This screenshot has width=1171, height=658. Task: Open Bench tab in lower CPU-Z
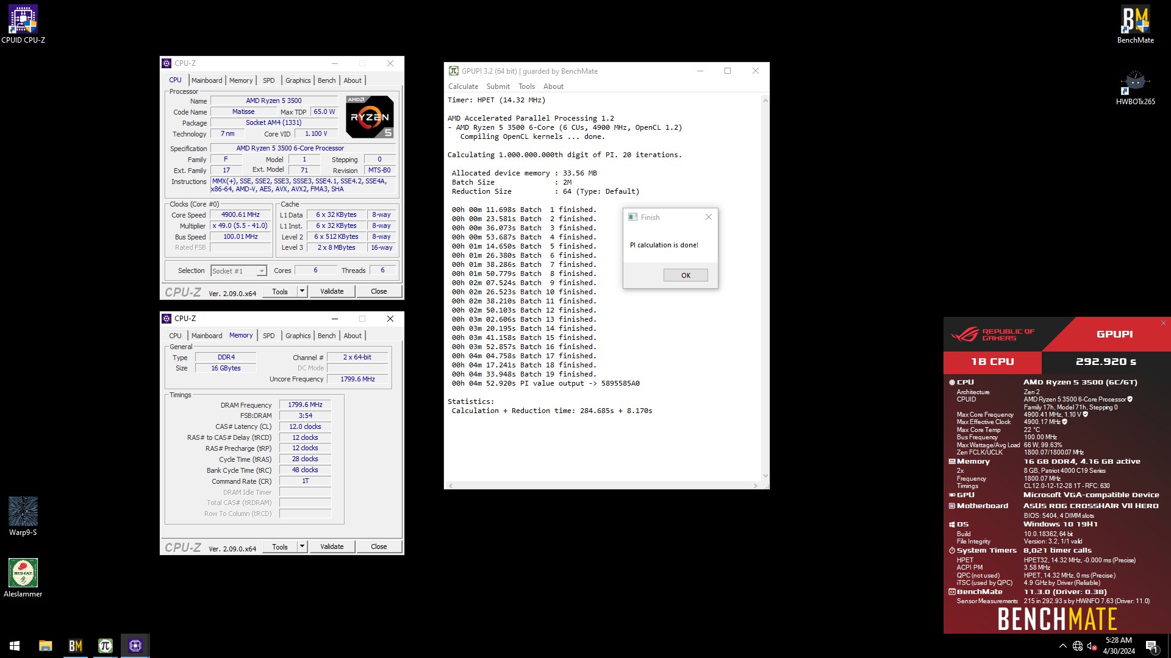(327, 336)
